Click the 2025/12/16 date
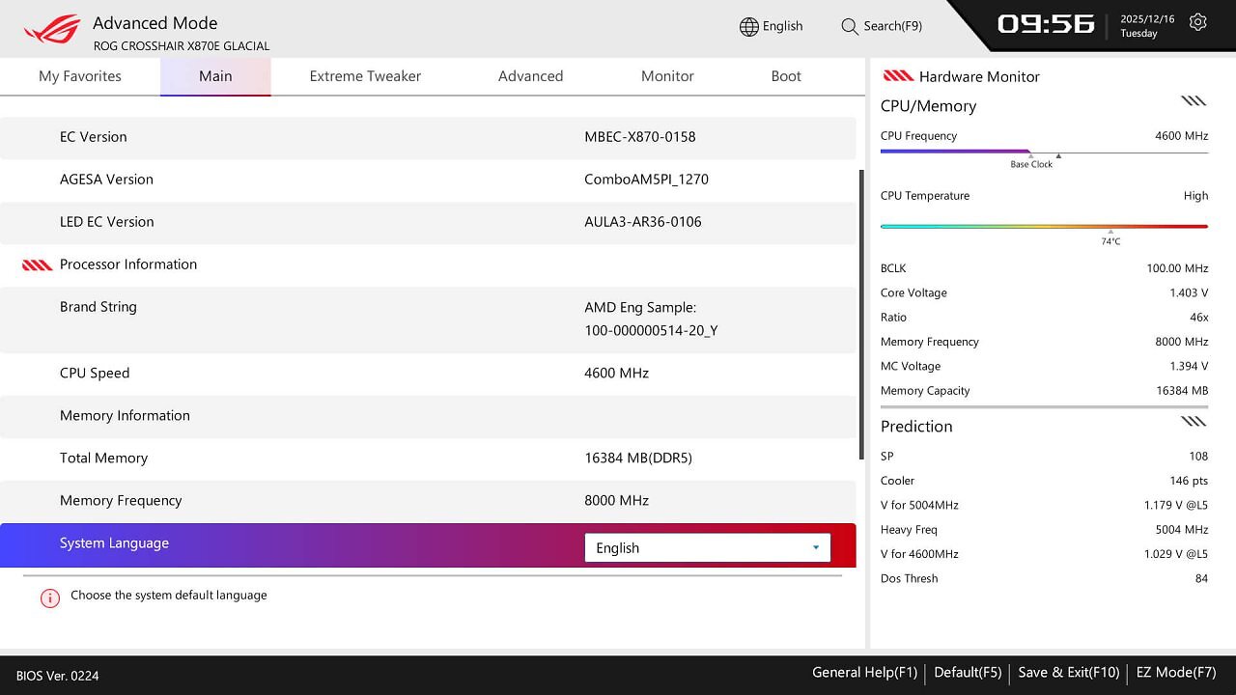 coord(1147,19)
